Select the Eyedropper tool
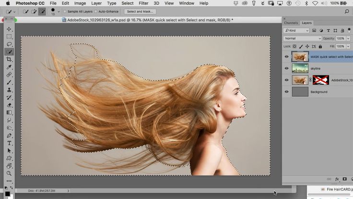The width and height of the screenshot is (353, 199). coord(9,67)
